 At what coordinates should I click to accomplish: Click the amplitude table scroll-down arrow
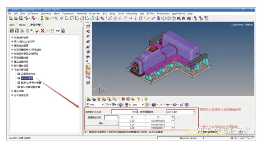coord(173,128)
